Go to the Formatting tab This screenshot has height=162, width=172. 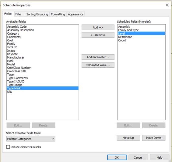pyautogui.click(x=58, y=14)
